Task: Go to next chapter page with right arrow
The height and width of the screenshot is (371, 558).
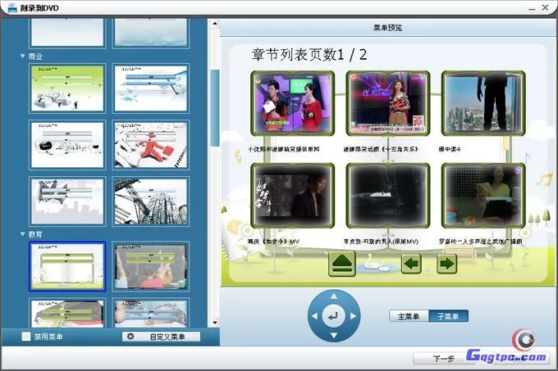Action: (x=446, y=264)
